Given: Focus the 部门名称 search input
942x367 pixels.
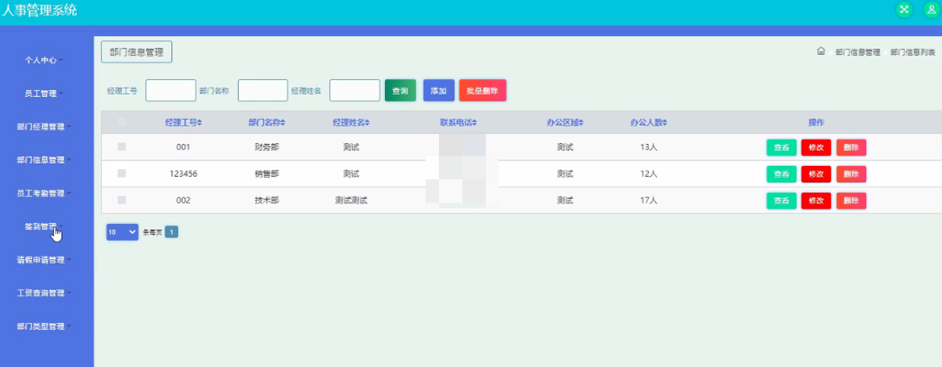Looking at the screenshot, I should (263, 91).
